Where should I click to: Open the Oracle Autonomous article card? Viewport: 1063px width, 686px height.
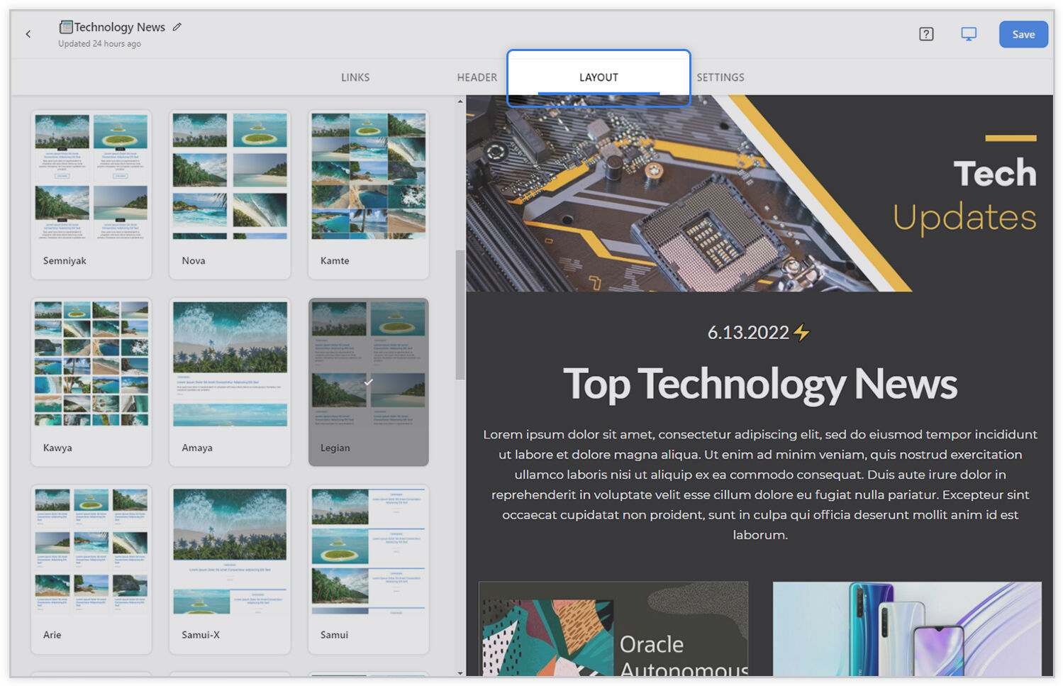[613, 629]
